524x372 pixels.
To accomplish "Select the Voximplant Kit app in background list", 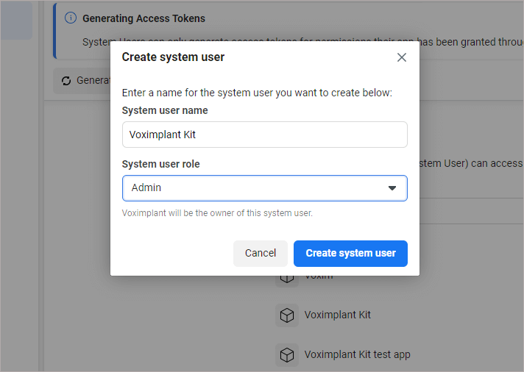I will coord(323,315).
